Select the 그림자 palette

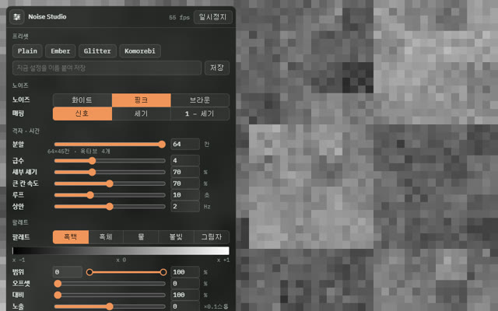[212, 237]
